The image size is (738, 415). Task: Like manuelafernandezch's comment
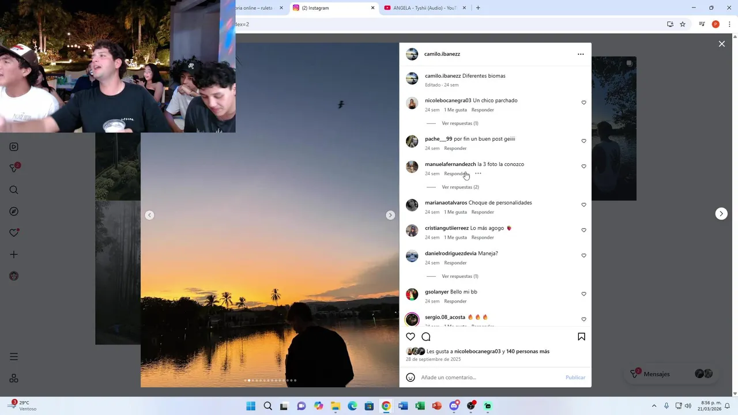(x=583, y=167)
